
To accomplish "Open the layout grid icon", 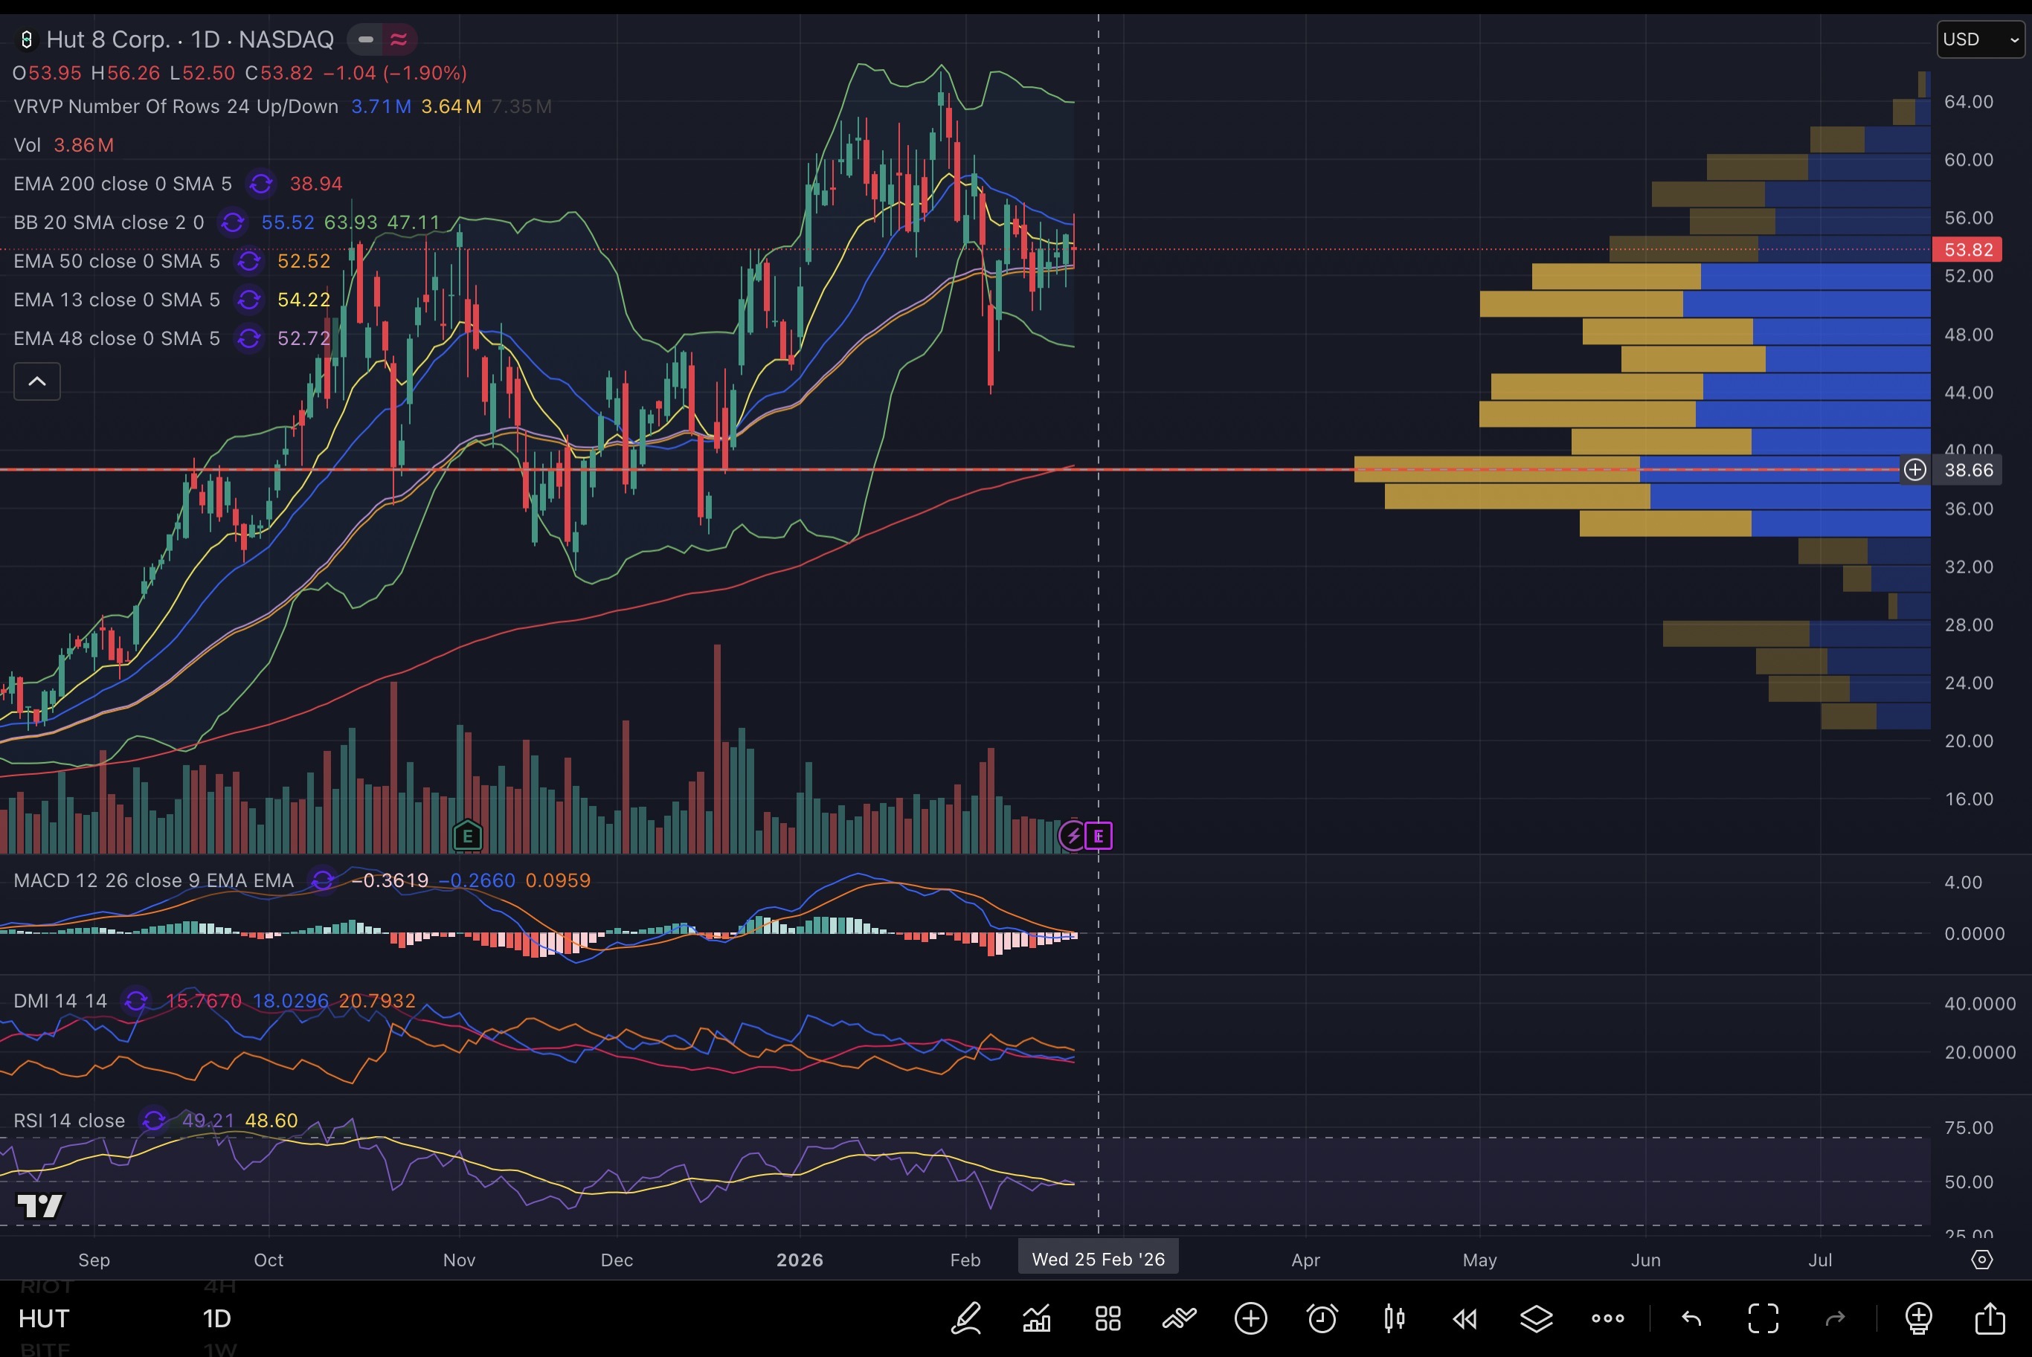I will [x=1107, y=1319].
